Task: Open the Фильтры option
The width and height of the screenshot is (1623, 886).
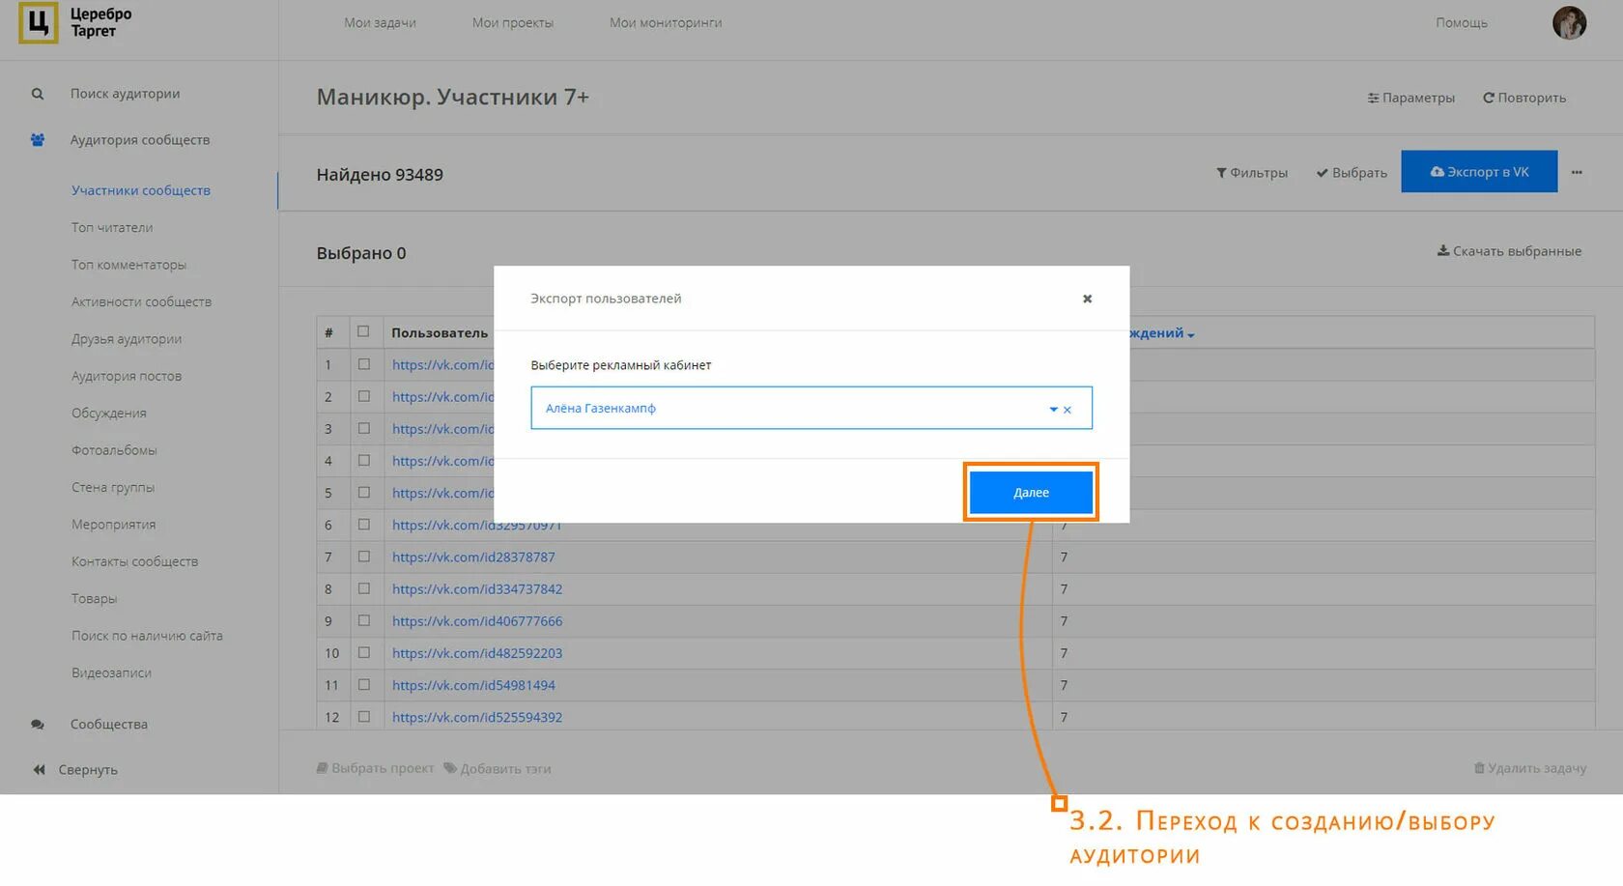Action: coord(1252,173)
